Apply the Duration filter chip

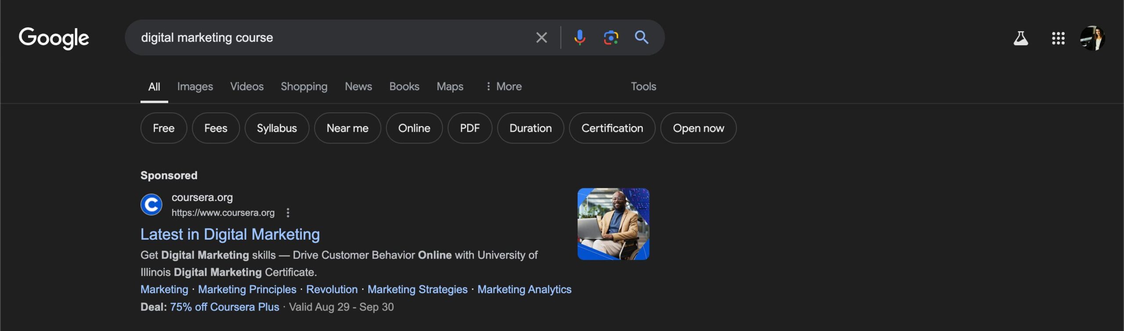click(x=530, y=128)
